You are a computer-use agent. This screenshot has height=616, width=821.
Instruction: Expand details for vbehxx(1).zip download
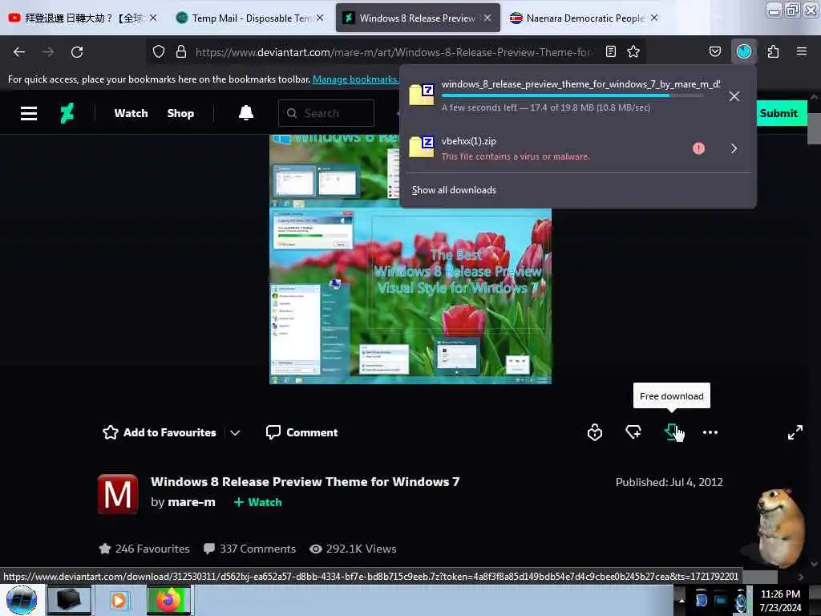[734, 148]
